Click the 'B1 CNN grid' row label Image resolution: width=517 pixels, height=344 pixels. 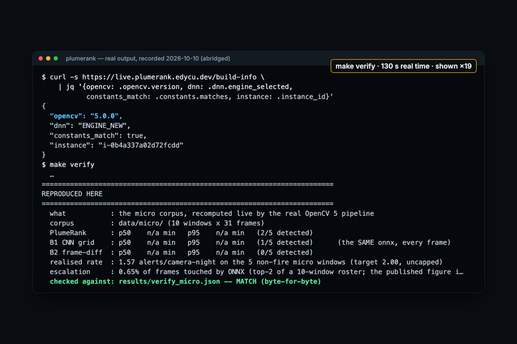click(x=72, y=243)
